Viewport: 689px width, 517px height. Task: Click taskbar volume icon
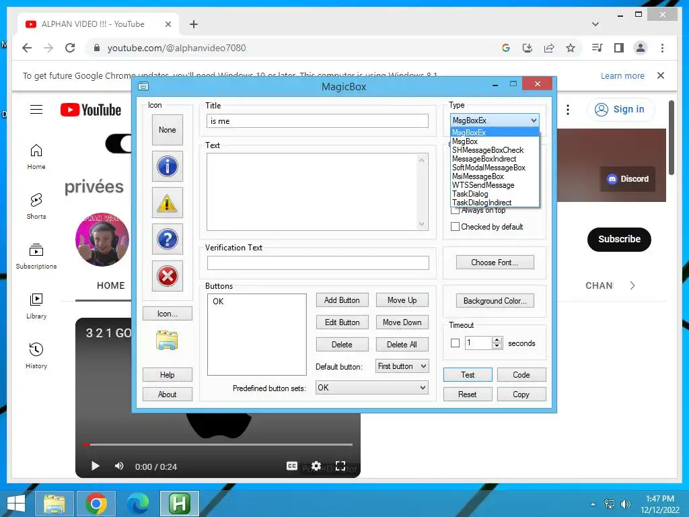[x=626, y=504]
